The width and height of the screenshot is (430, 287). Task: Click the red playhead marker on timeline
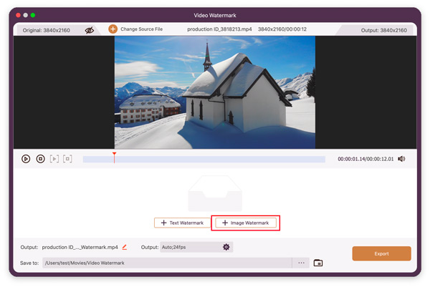tap(115, 157)
